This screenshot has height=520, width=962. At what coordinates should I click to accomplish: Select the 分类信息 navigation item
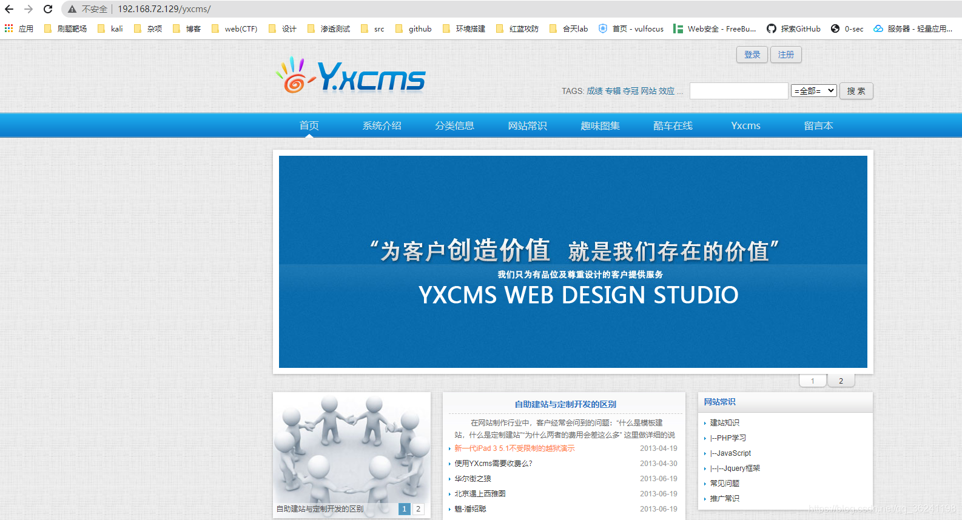455,125
